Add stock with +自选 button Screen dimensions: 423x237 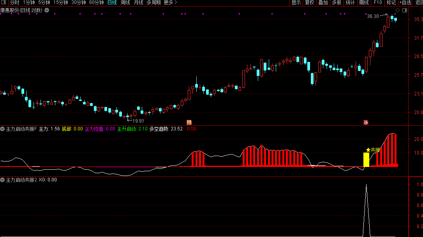pyautogui.click(x=405, y=3)
